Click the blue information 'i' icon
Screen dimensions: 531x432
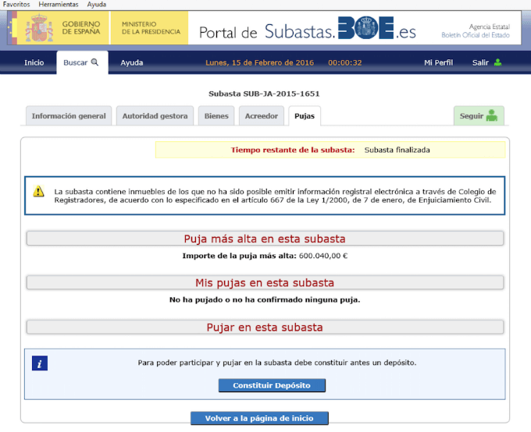coord(40,363)
